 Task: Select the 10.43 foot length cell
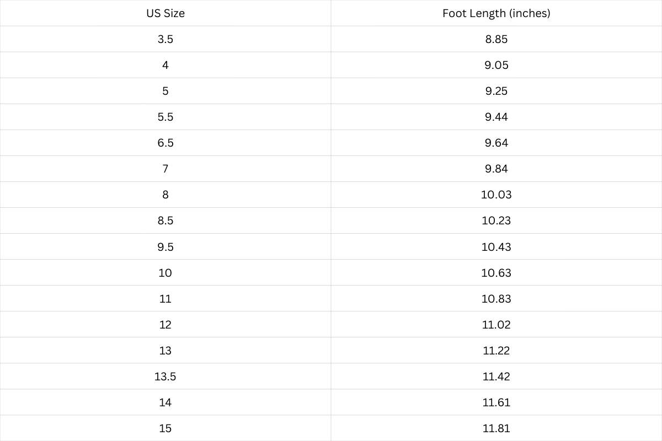(x=496, y=246)
